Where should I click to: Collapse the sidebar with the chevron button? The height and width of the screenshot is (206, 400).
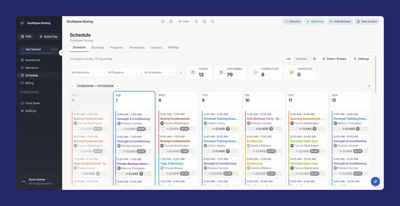(62, 53)
